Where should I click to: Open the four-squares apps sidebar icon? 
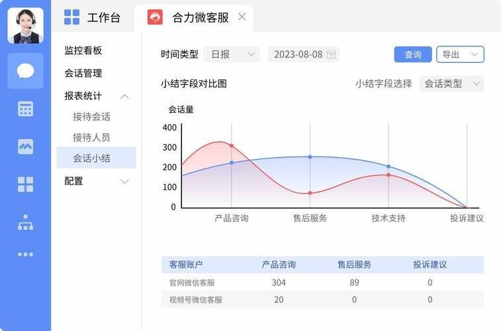pyautogui.click(x=26, y=184)
